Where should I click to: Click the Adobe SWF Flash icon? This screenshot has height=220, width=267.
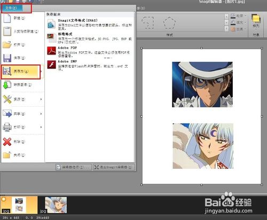51,65
